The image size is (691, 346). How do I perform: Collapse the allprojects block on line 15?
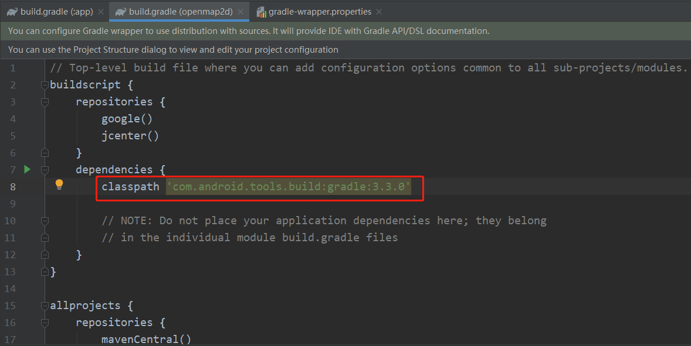point(45,306)
